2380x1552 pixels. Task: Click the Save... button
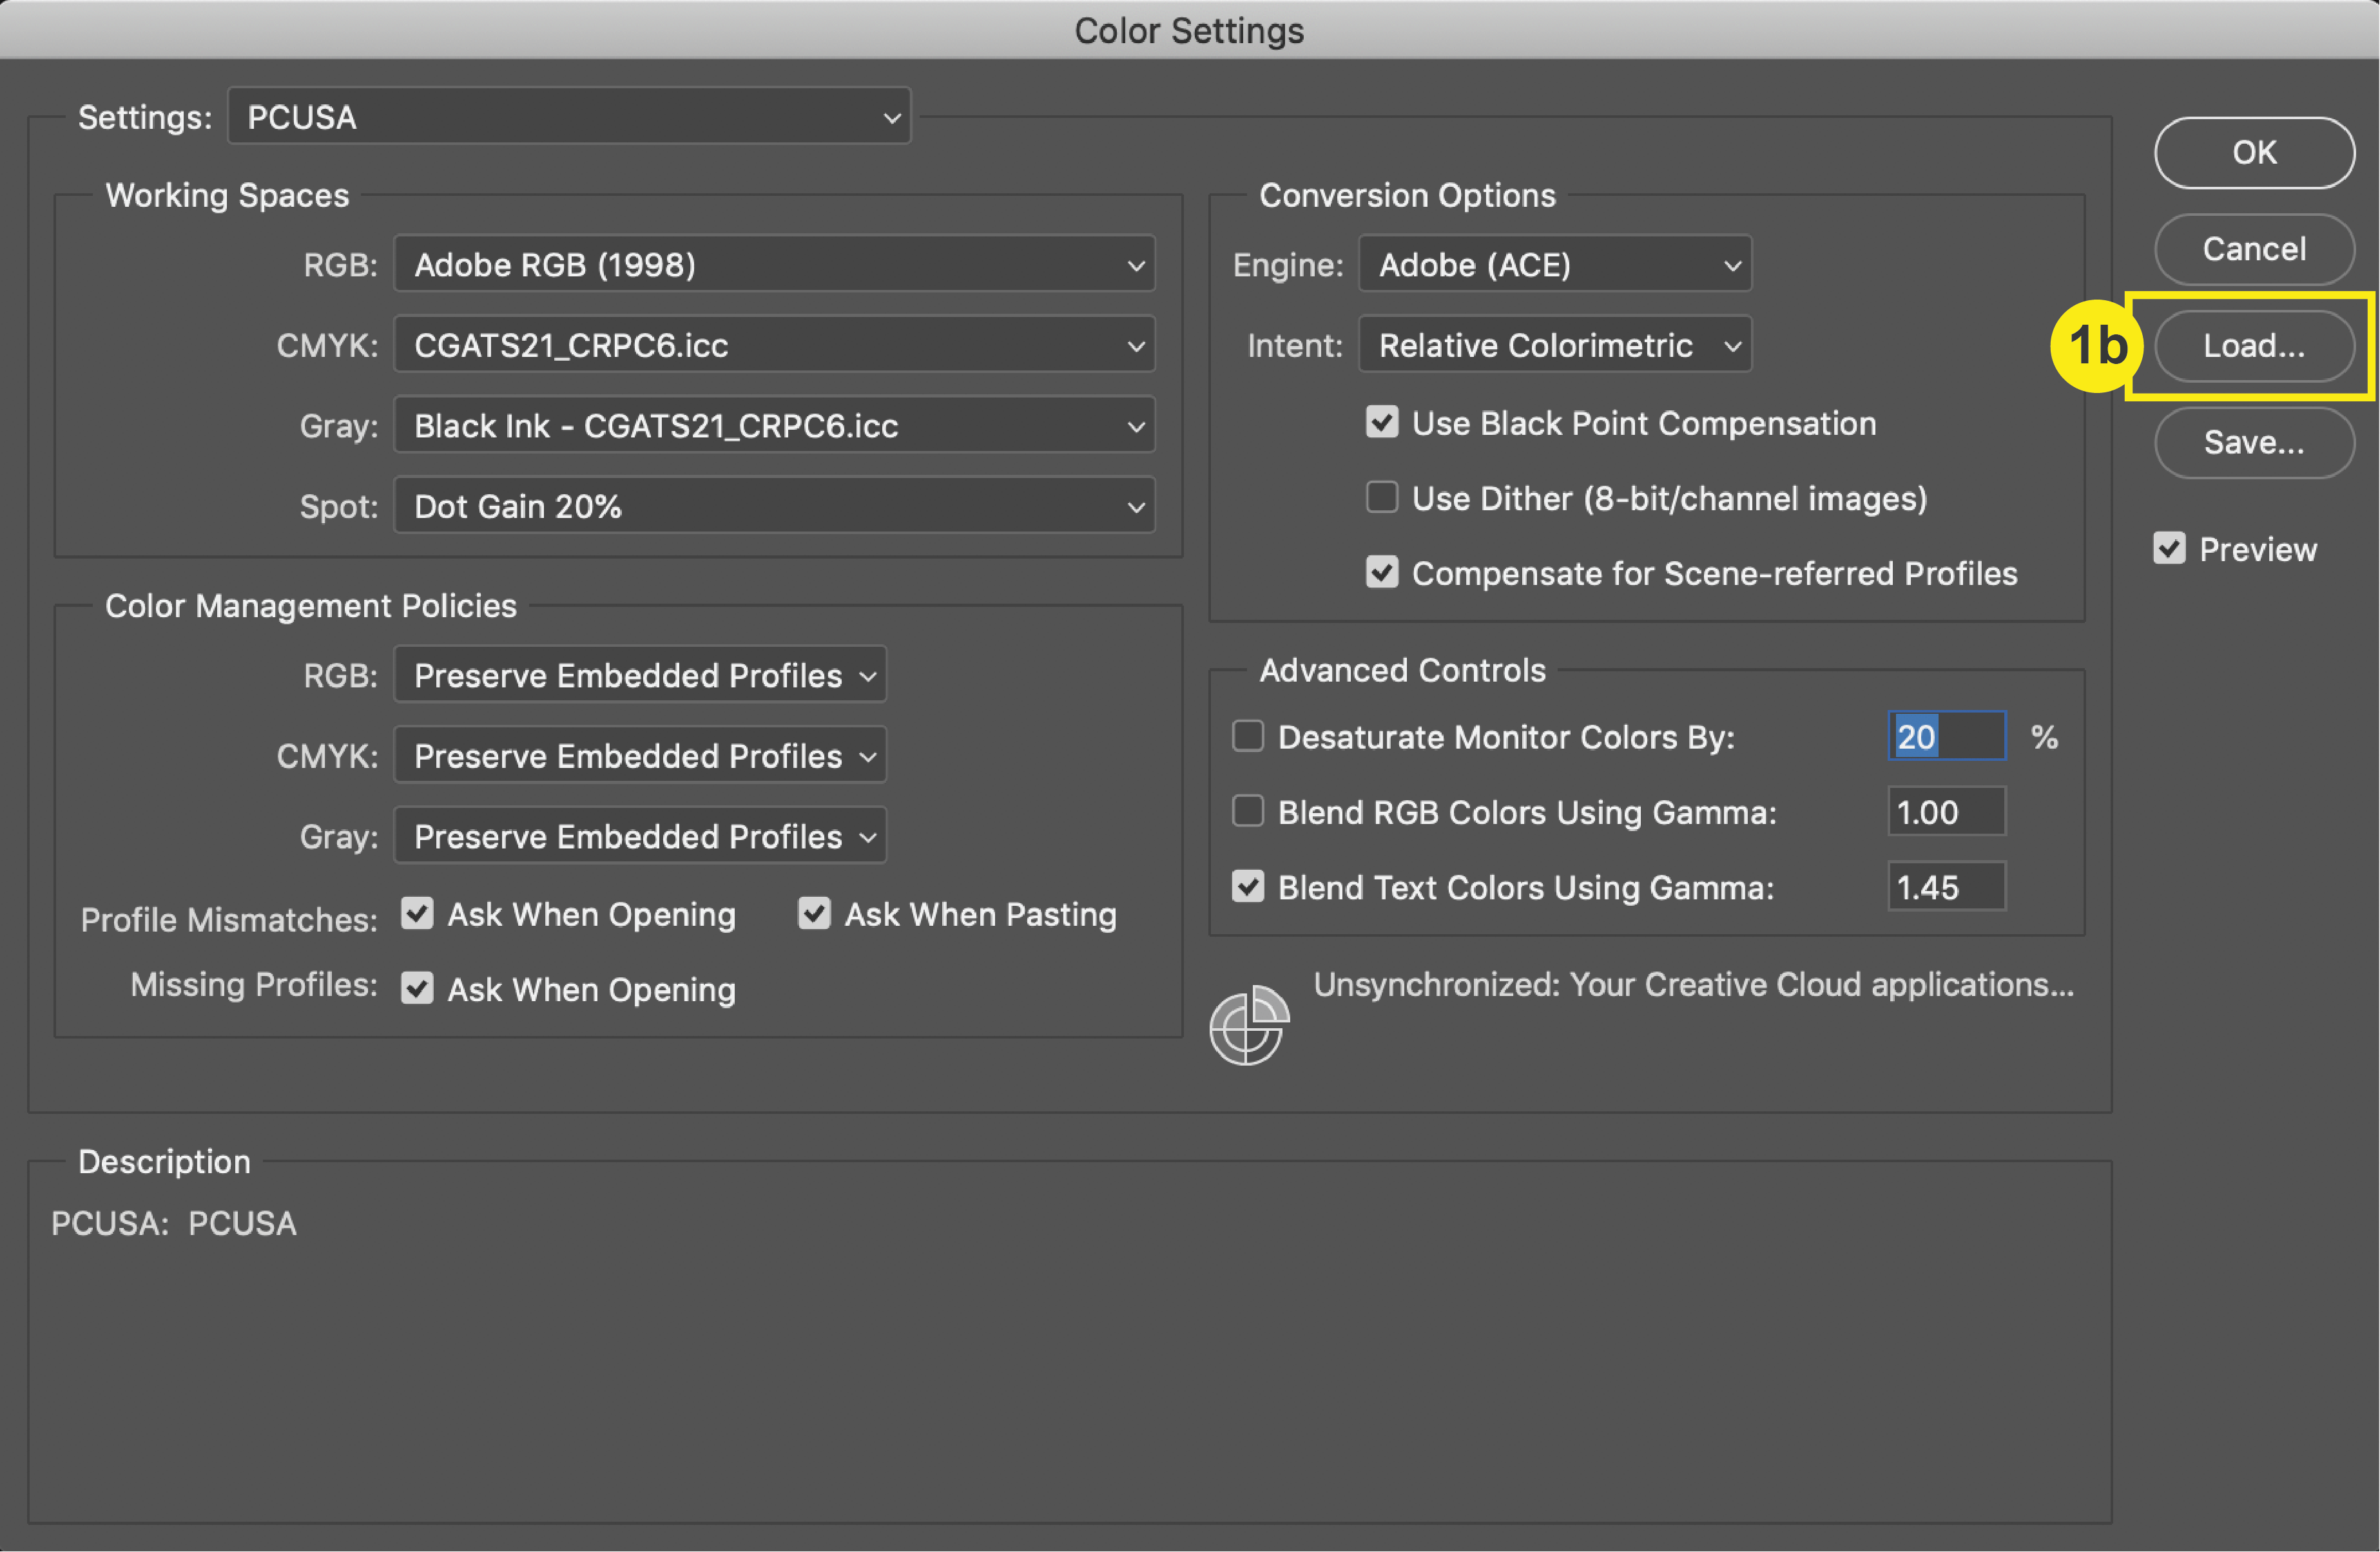coord(2253,442)
